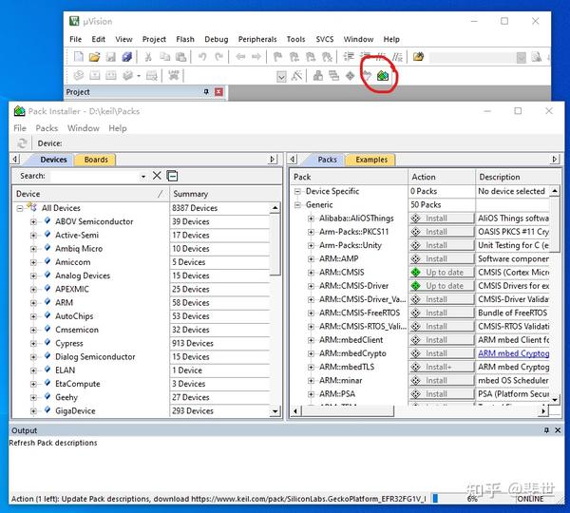Select ARM vendor row in device tree
570x513 pixels.
(x=64, y=303)
